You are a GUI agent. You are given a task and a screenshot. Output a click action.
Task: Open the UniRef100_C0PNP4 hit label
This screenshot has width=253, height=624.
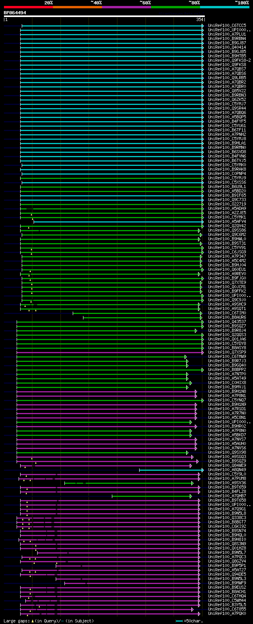click(x=227, y=173)
